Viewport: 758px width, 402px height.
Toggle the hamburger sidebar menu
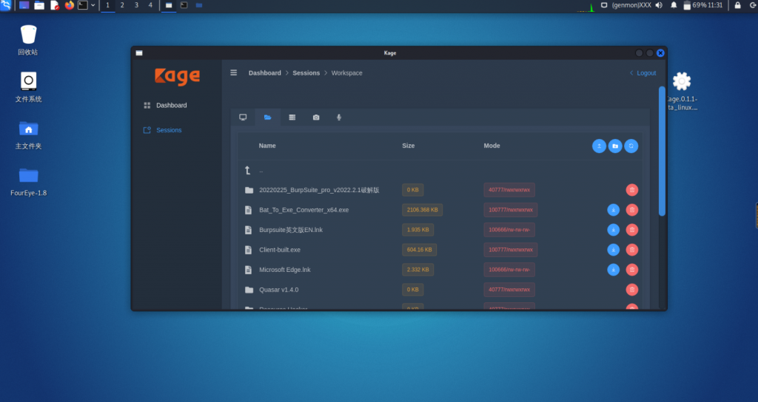pos(233,73)
